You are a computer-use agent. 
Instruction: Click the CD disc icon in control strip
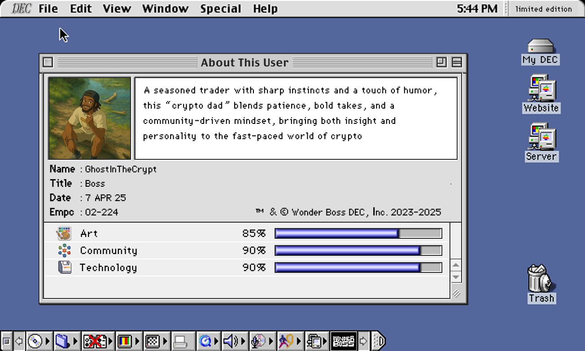pyautogui.click(x=35, y=342)
